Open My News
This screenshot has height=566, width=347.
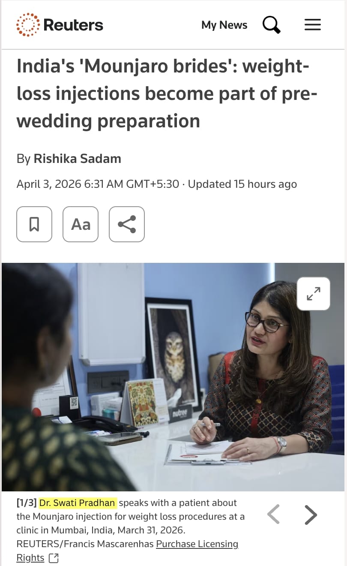(x=224, y=25)
